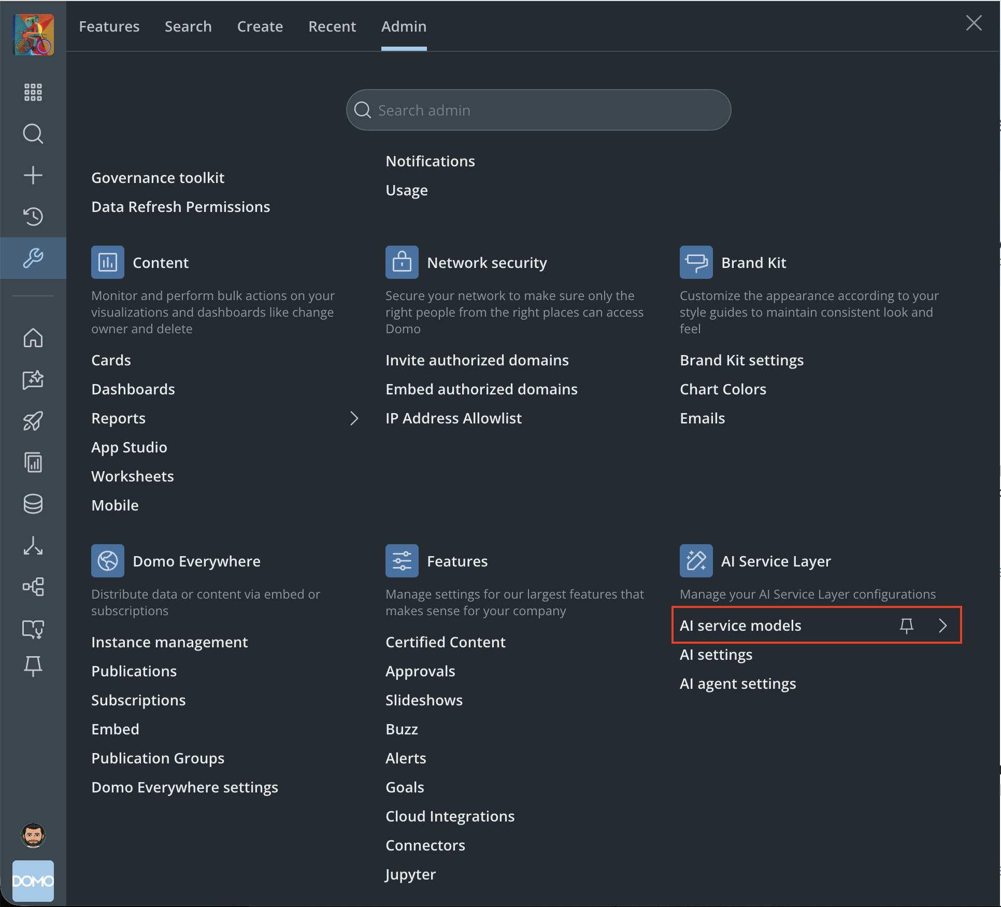This screenshot has height=907, width=1001.
Task: Click the Network security lock icon
Action: tap(402, 262)
